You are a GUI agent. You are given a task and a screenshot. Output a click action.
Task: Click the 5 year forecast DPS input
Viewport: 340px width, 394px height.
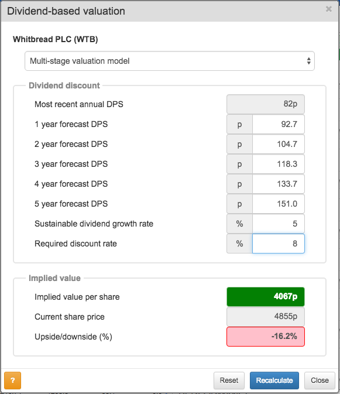point(278,204)
